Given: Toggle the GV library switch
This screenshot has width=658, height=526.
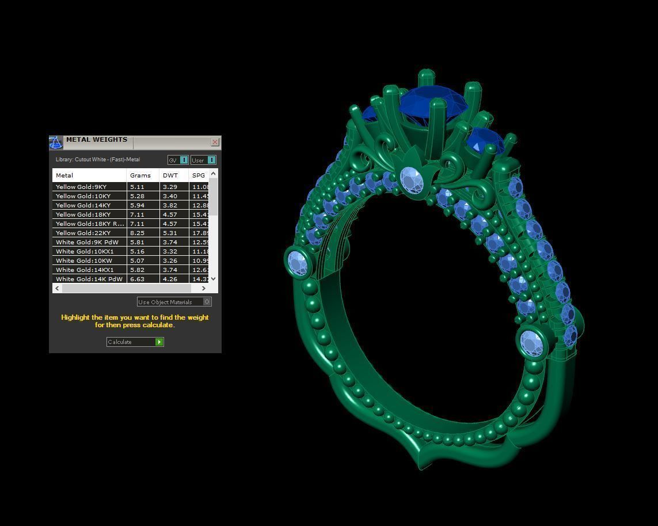Looking at the screenshot, I should pyautogui.click(x=178, y=160).
